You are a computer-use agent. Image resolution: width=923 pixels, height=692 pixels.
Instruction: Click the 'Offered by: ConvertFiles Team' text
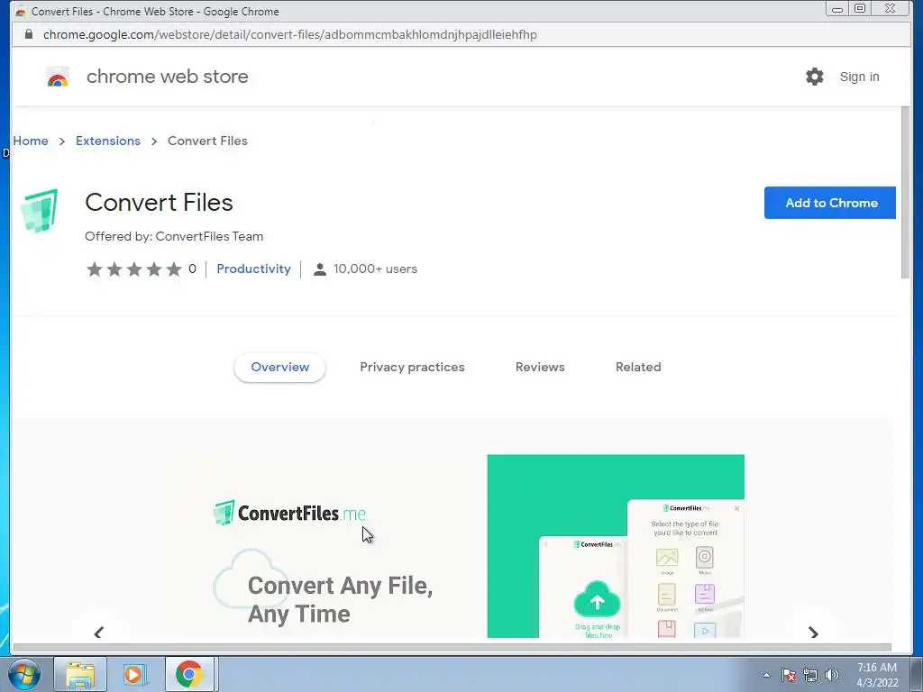point(174,237)
